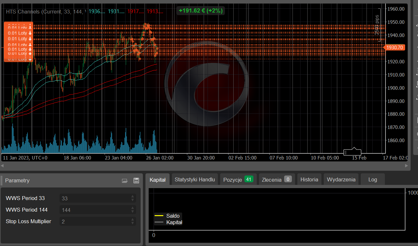
Task: Click the 18 Jan 06:00 time label
Action: click(x=78, y=158)
